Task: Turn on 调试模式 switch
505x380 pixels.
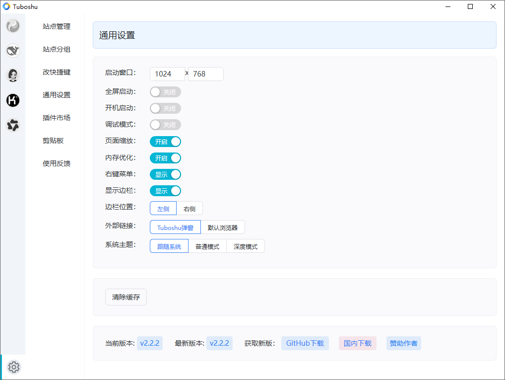Action: coord(165,125)
